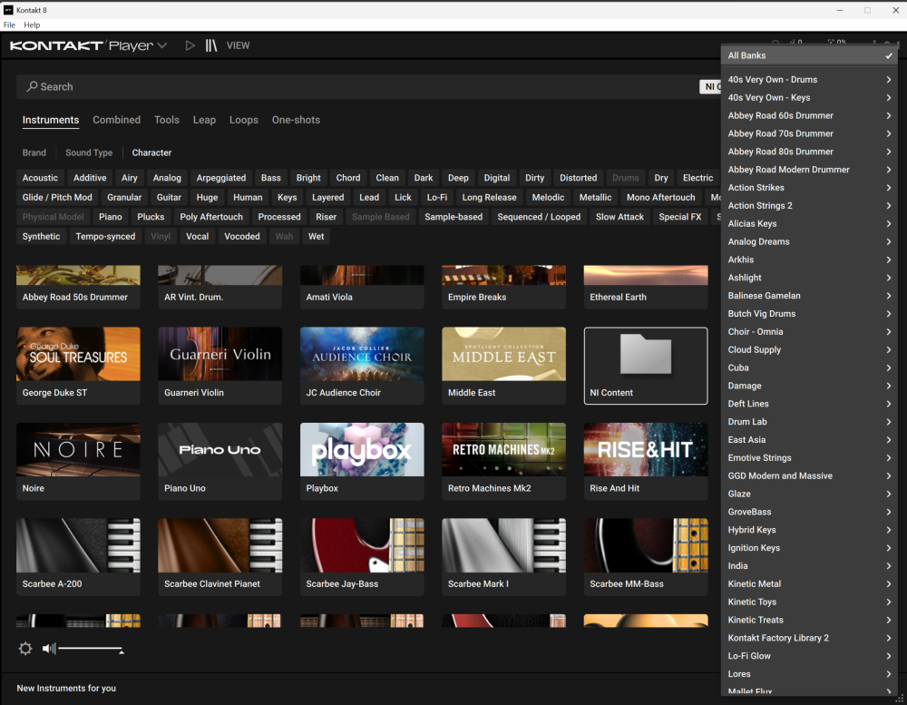Open the VIEW menu in header
The image size is (907, 705).
coord(238,45)
